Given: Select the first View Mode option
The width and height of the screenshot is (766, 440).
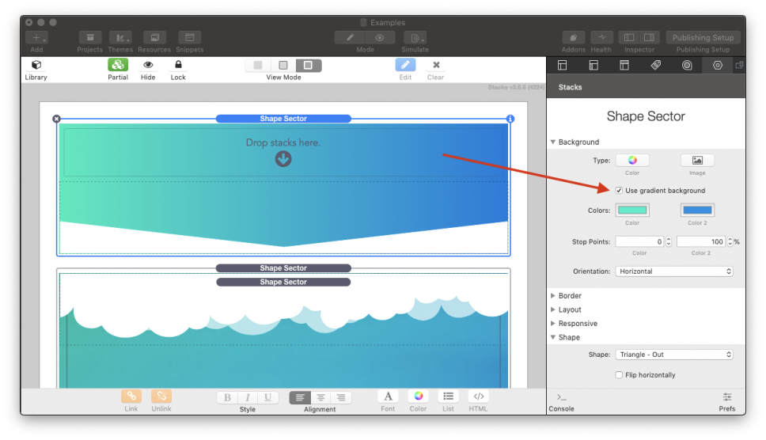Looking at the screenshot, I should (258, 66).
